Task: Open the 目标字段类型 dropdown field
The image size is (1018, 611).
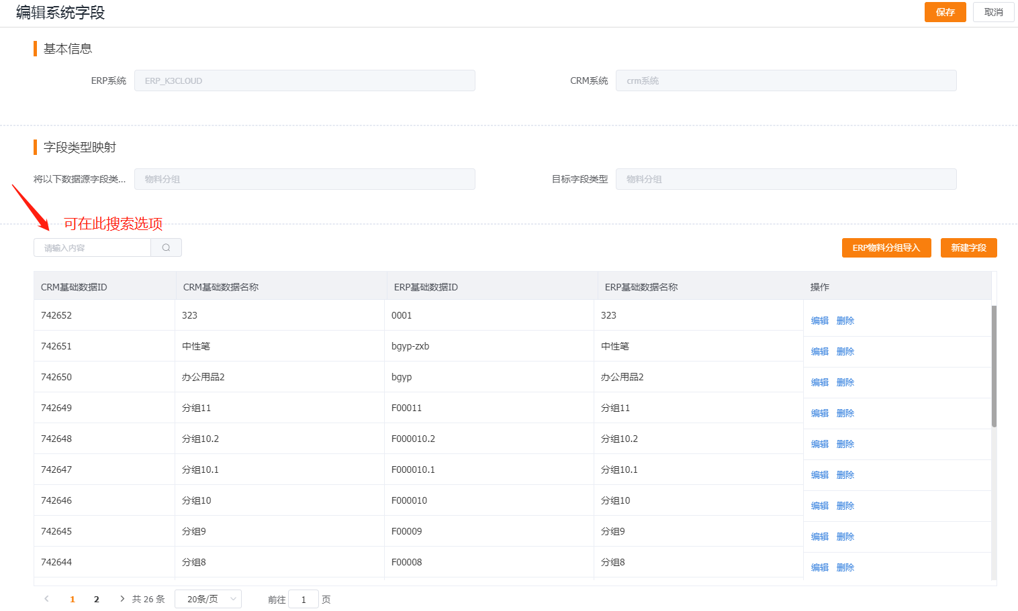Action: point(786,179)
